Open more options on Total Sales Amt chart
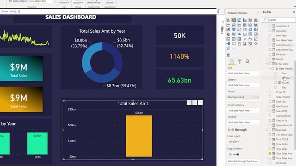Image resolution: width=296 pixels, height=166 pixels. tap(200, 102)
